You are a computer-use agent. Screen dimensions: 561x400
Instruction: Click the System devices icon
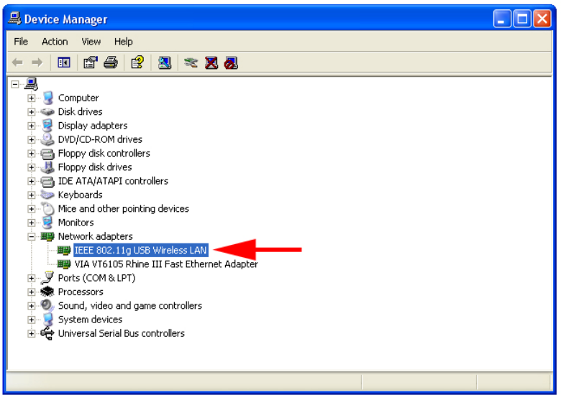(x=48, y=320)
